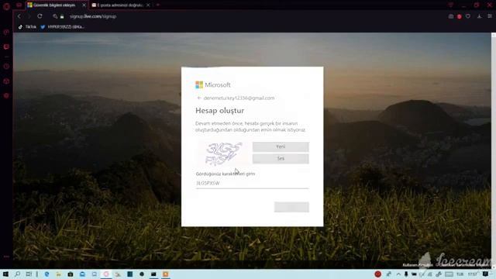The image size is (496, 279).
Task: Go back to the previous page
Action: [19, 16]
